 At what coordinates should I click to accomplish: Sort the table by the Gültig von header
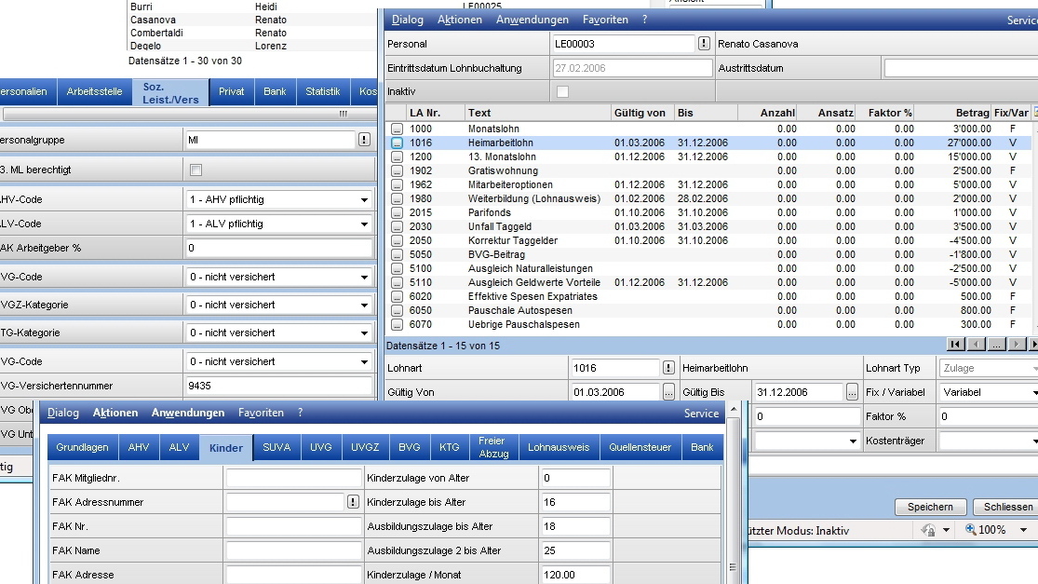pos(640,113)
